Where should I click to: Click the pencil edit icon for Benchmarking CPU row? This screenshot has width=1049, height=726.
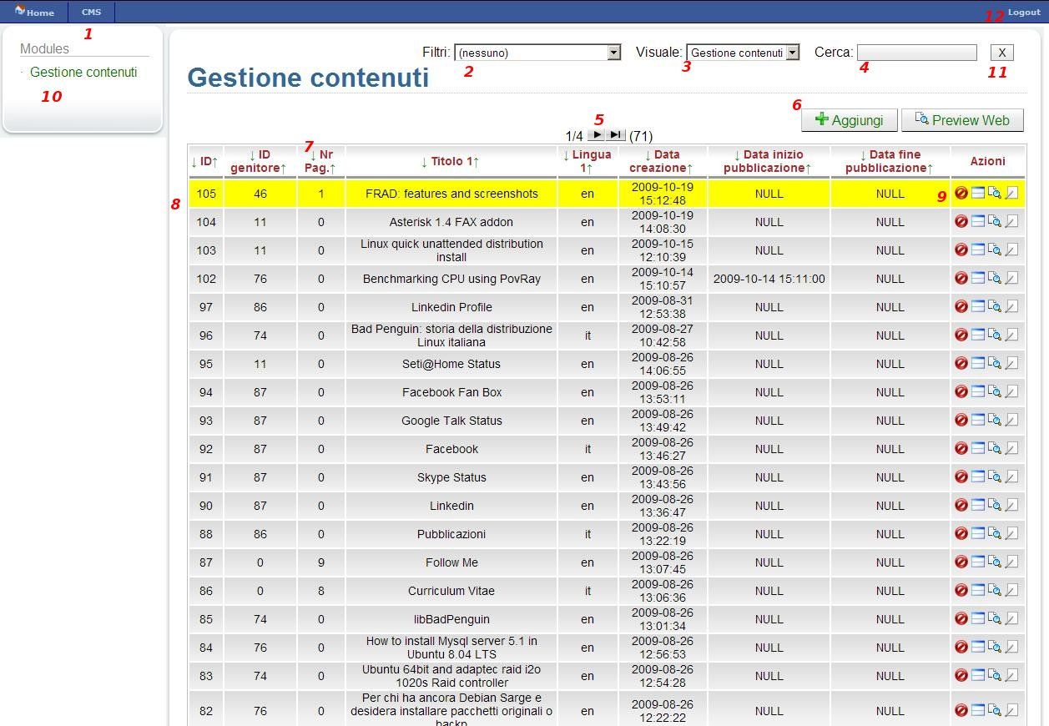click(x=1011, y=279)
